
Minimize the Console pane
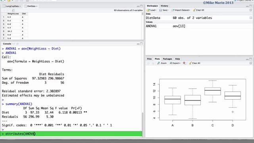(x=138, y=44)
